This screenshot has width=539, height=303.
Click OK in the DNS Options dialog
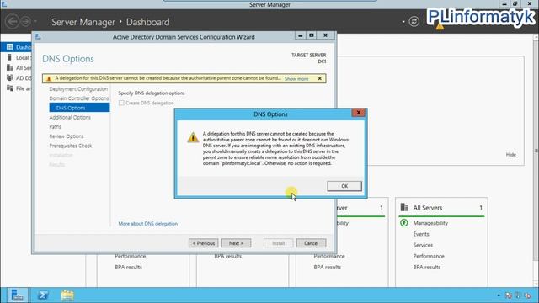(x=344, y=186)
